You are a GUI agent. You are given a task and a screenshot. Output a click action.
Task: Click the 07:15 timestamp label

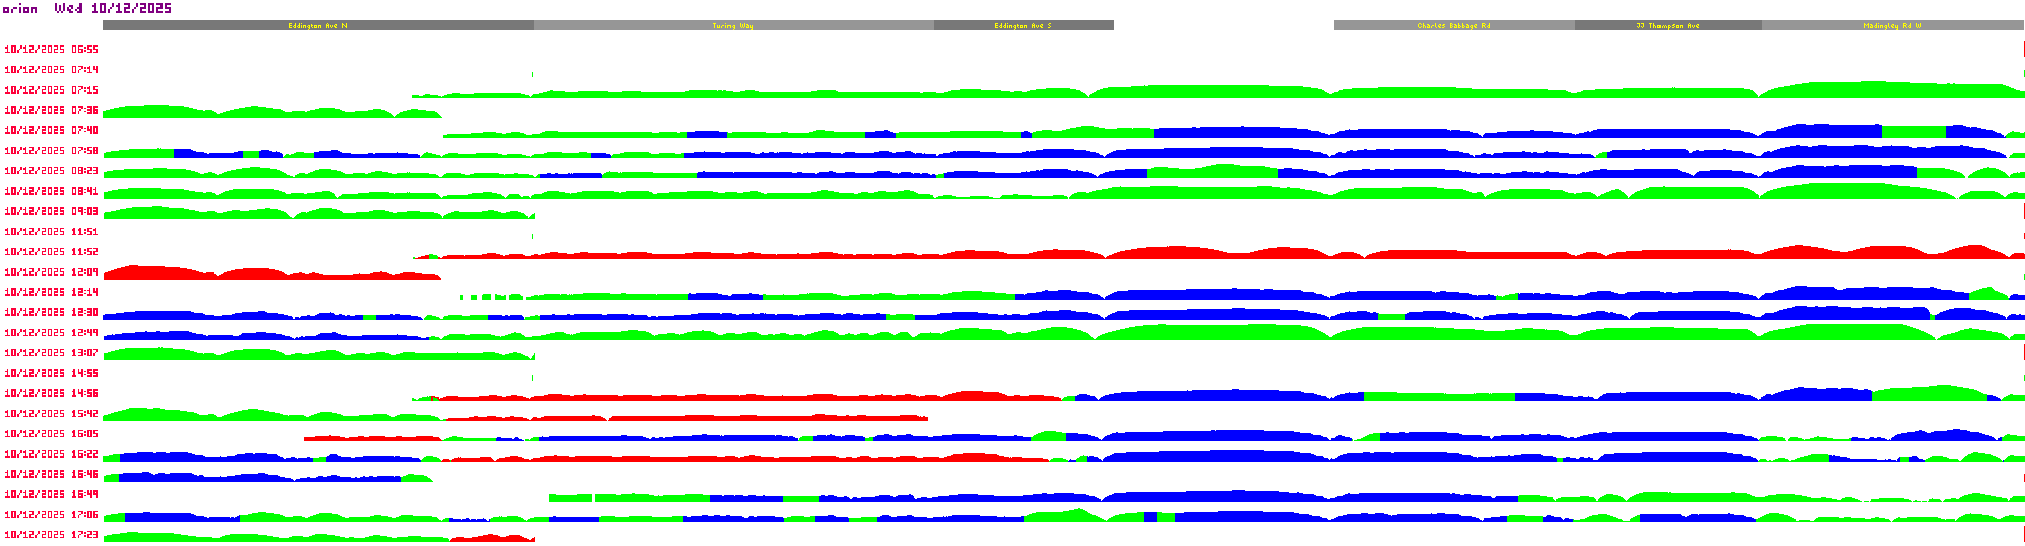51,90
